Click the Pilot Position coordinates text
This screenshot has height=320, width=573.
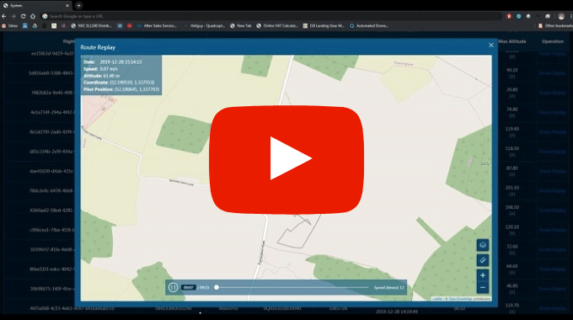[137, 89]
